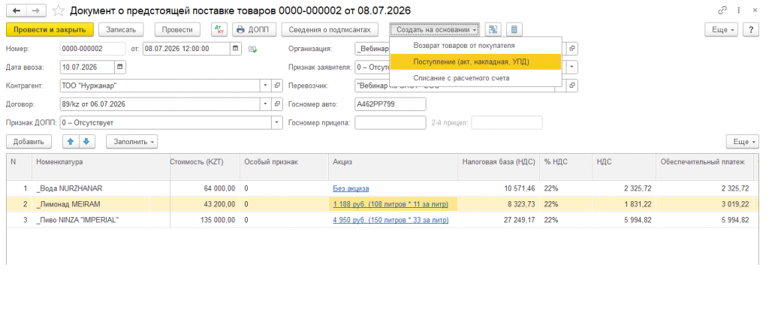This screenshot has width=769, height=316.
Task: Go forward with the right arrow
Action: tap(36, 11)
